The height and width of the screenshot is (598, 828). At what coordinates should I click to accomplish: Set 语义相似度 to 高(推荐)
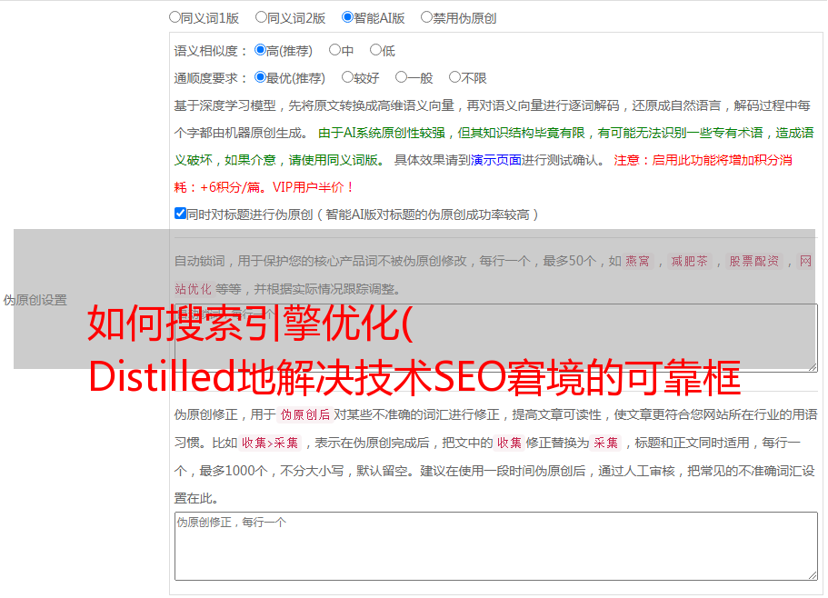(260, 51)
